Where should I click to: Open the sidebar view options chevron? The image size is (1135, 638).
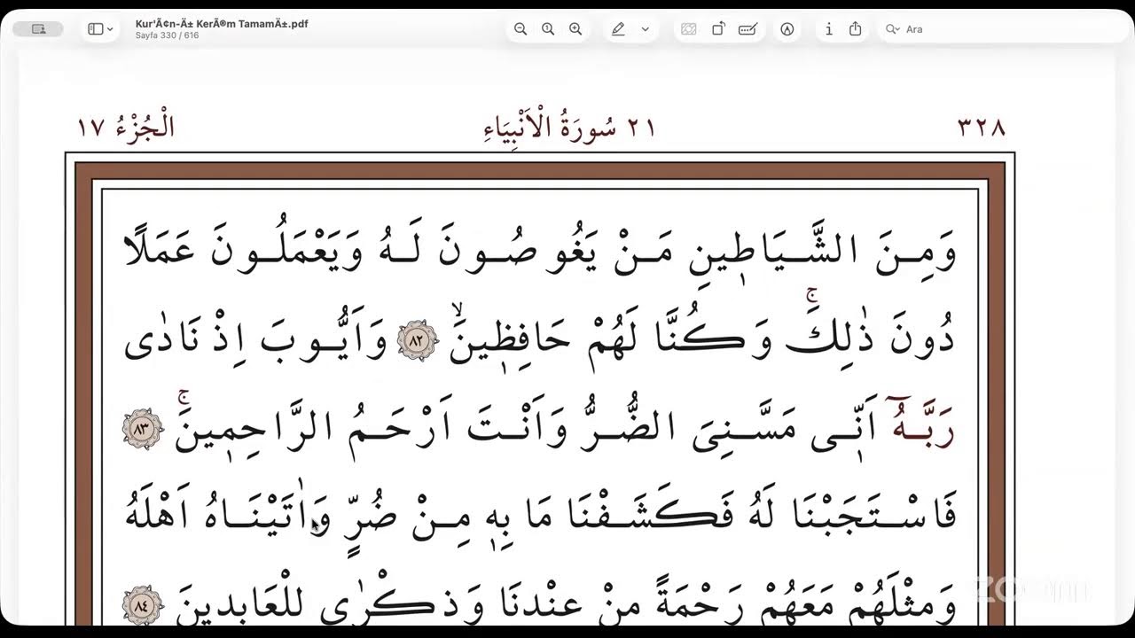tap(110, 29)
